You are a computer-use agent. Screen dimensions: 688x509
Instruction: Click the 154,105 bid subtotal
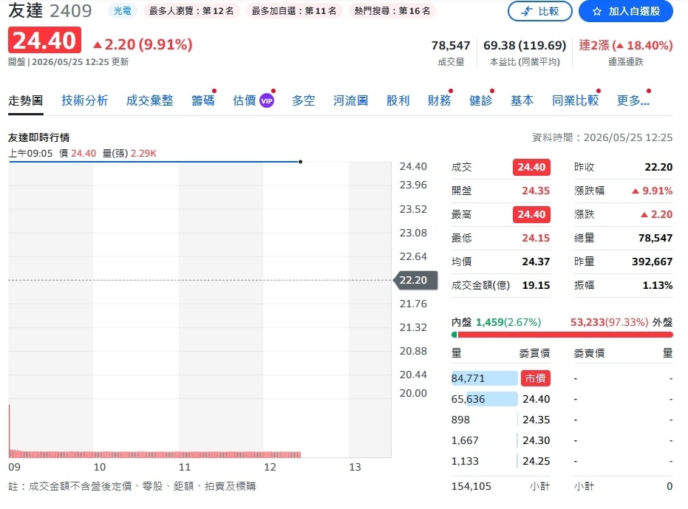(471, 487)
